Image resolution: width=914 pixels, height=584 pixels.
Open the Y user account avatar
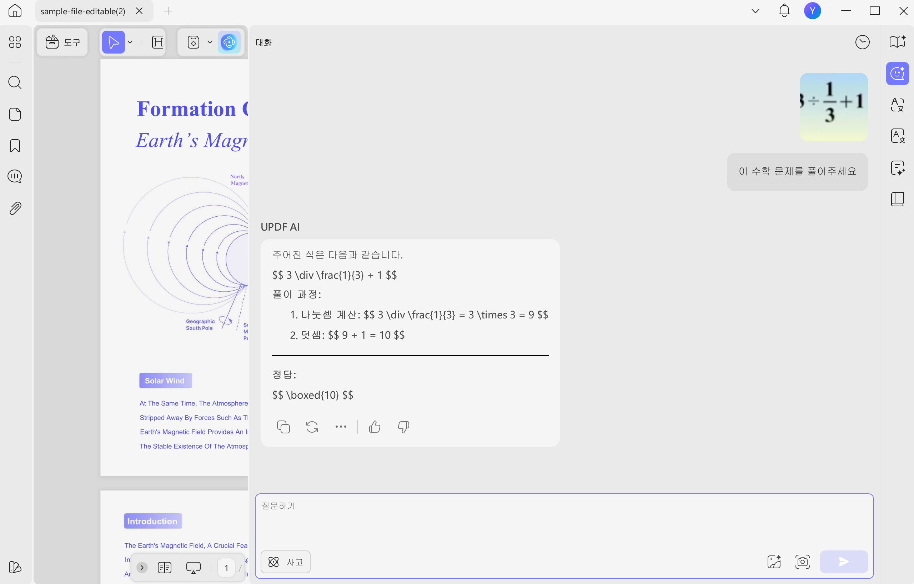pyautogui.click(x=812, y=11)
